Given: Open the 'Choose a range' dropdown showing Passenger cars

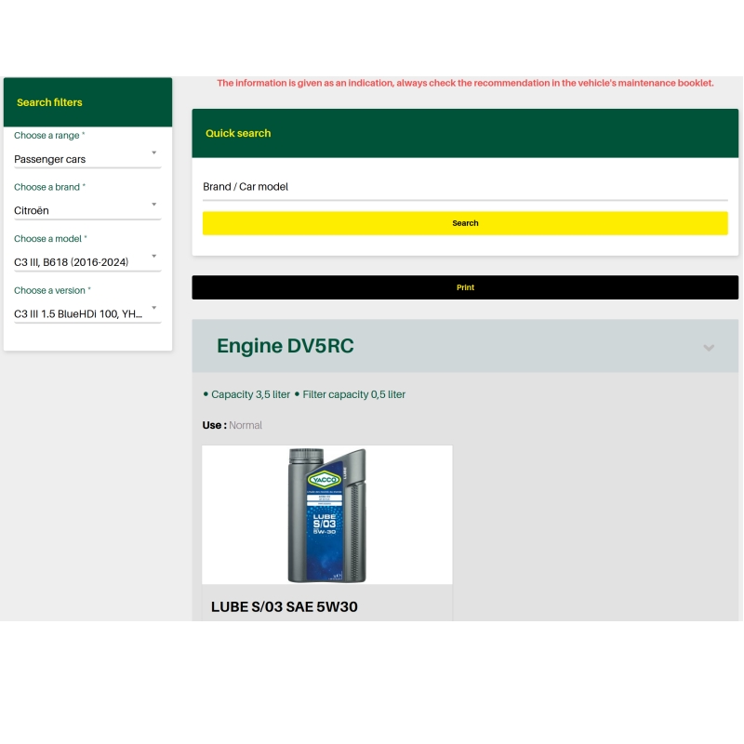Looking at the screenshot, I should [x=87, y=159].
